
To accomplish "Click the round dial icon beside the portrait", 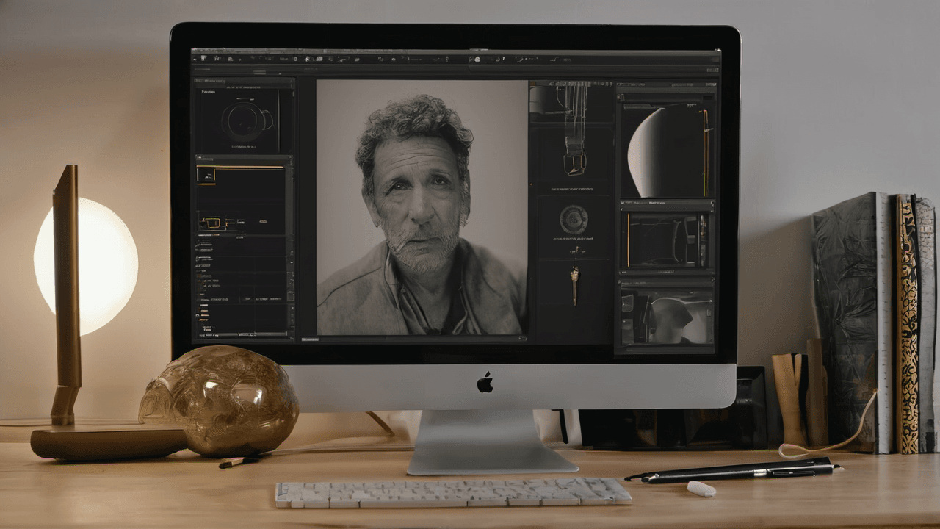I will [x=574, y=219].
